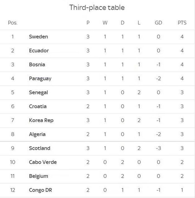195x198 pixels.
Task: Click the GD column header
Action: click(159, 23)
